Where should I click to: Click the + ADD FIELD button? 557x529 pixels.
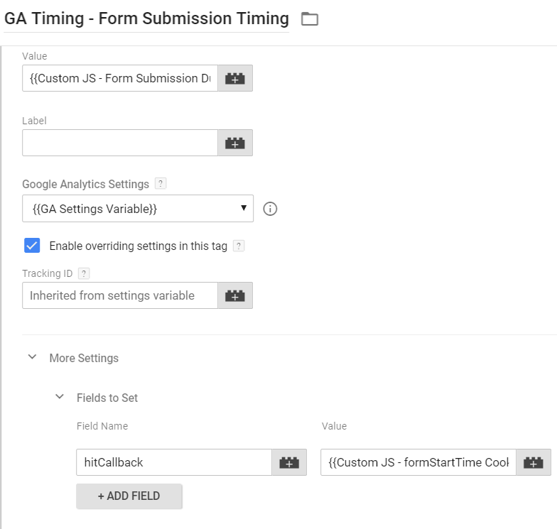pyautogui.click(x=129, y=496)
